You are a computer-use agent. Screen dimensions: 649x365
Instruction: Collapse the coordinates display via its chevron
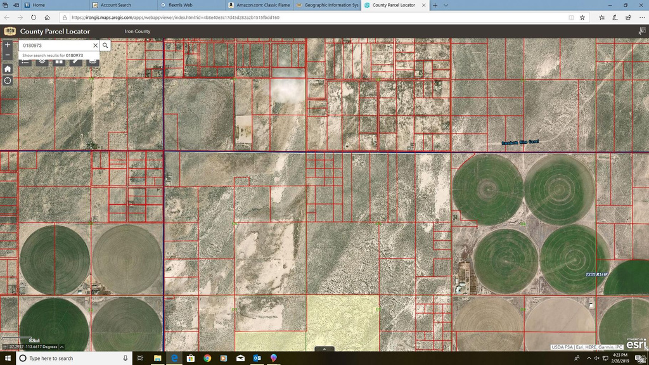coord(61,347)
